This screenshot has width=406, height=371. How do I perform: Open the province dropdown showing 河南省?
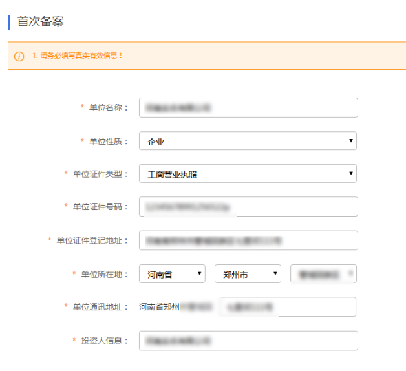(x=172, y=274)
